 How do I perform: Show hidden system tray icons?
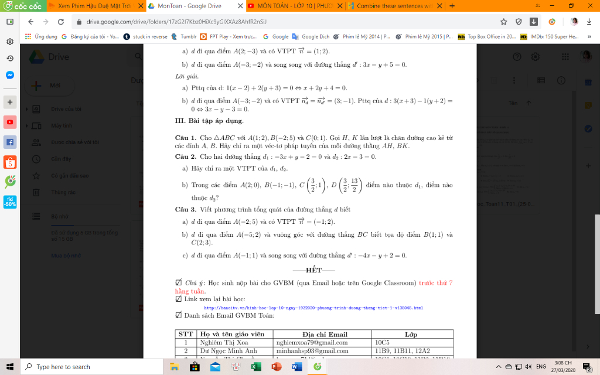click(499, 367)
